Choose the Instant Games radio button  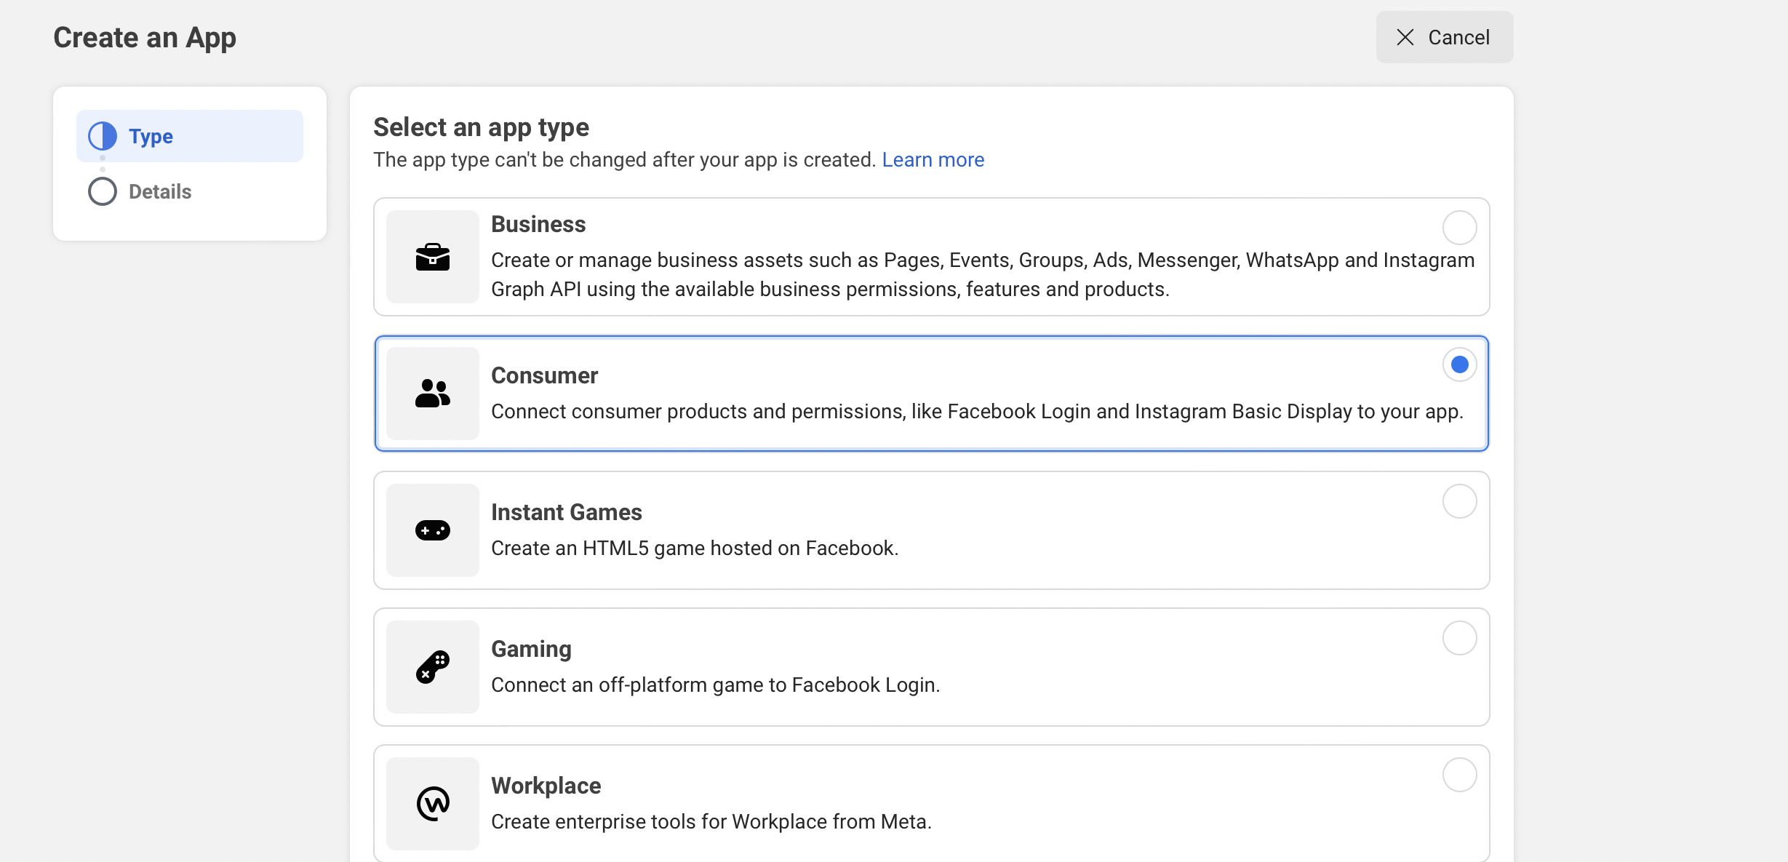coord(1459,501)
